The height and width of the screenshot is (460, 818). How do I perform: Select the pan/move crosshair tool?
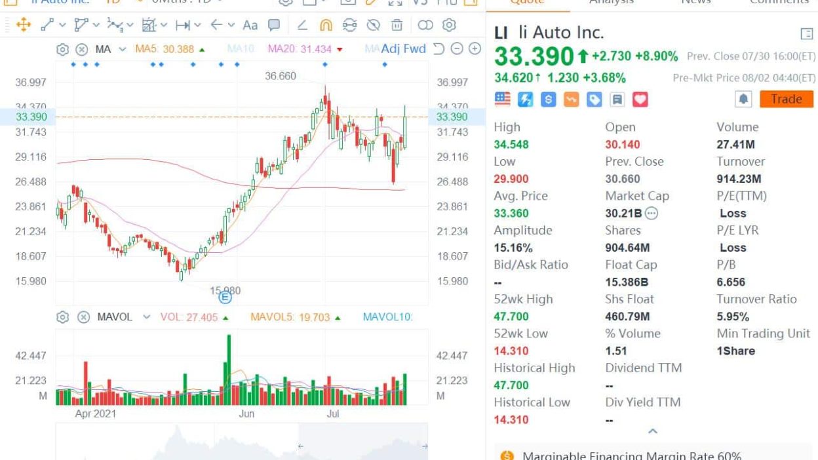[24, 26]
